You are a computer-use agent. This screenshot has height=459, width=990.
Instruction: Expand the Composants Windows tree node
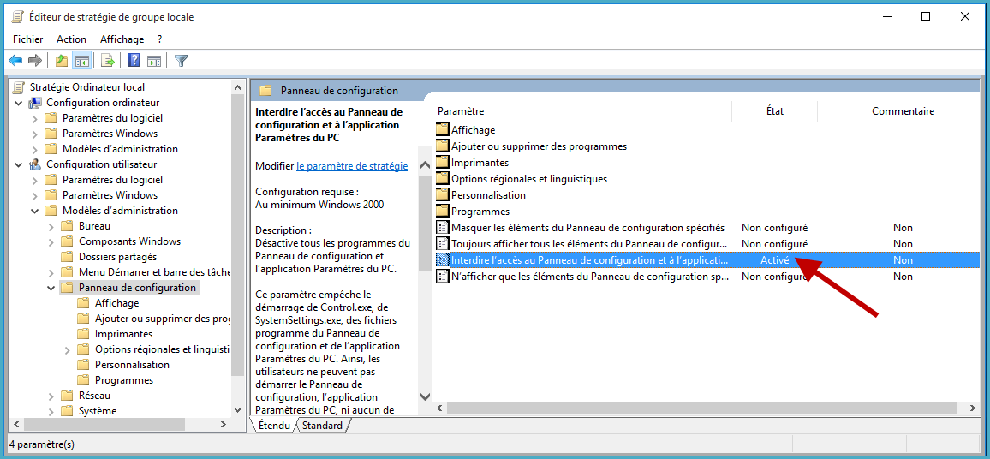point(51,241)
